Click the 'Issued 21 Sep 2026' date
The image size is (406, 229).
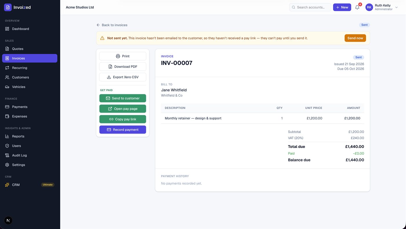[349, 64]
